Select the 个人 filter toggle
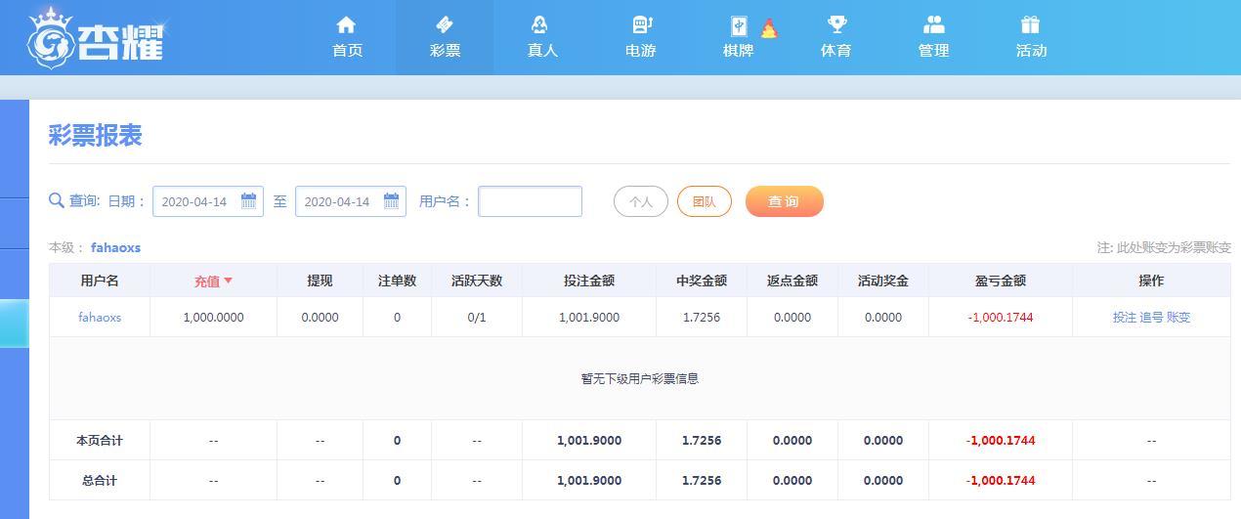The image size is (1241, 519). click(x=641, y=201)
